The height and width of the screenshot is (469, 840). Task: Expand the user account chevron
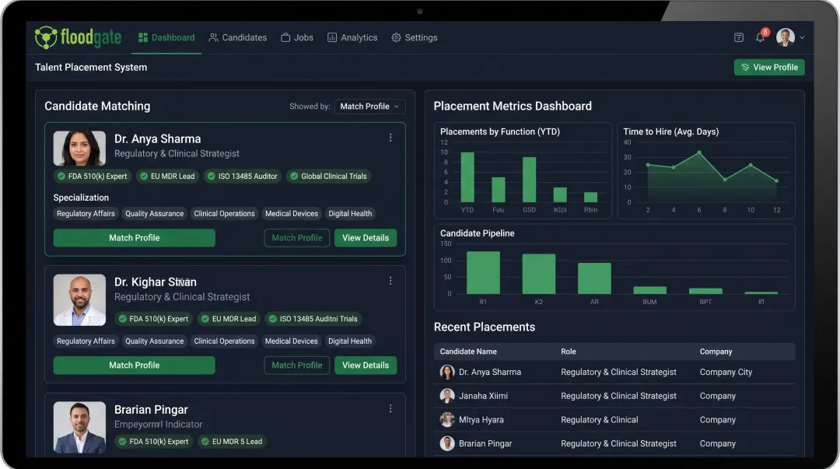pyautogui.click(x=802, y=38)
